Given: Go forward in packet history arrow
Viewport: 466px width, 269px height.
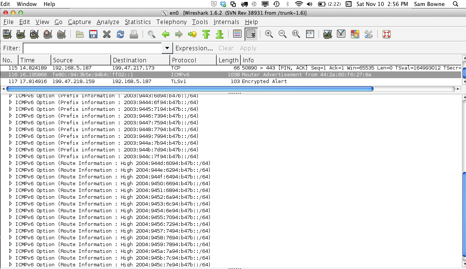Looking at the screenshot, I should click(179, 35).
